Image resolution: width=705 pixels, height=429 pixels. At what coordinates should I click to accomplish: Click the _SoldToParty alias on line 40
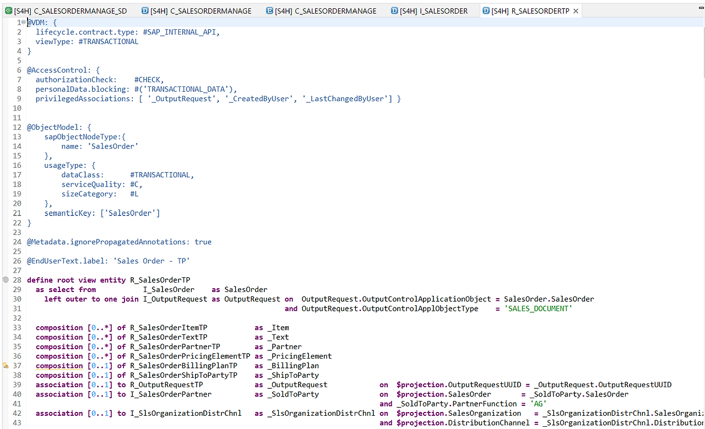pos(293,394)
